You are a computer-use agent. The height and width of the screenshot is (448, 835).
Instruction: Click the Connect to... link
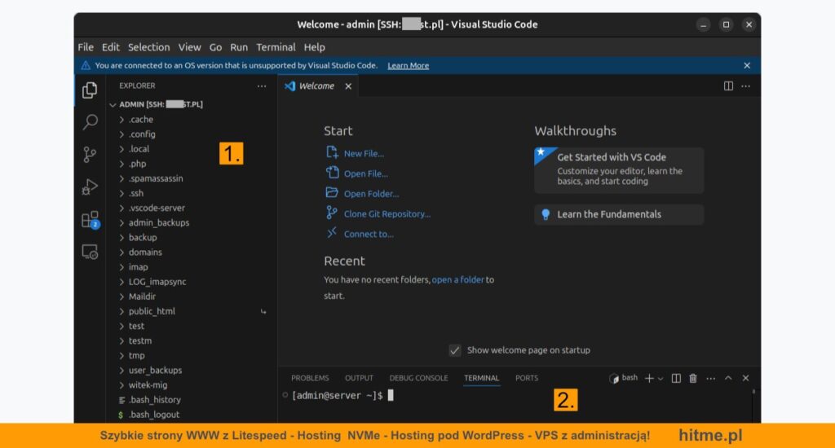(369, 234)
